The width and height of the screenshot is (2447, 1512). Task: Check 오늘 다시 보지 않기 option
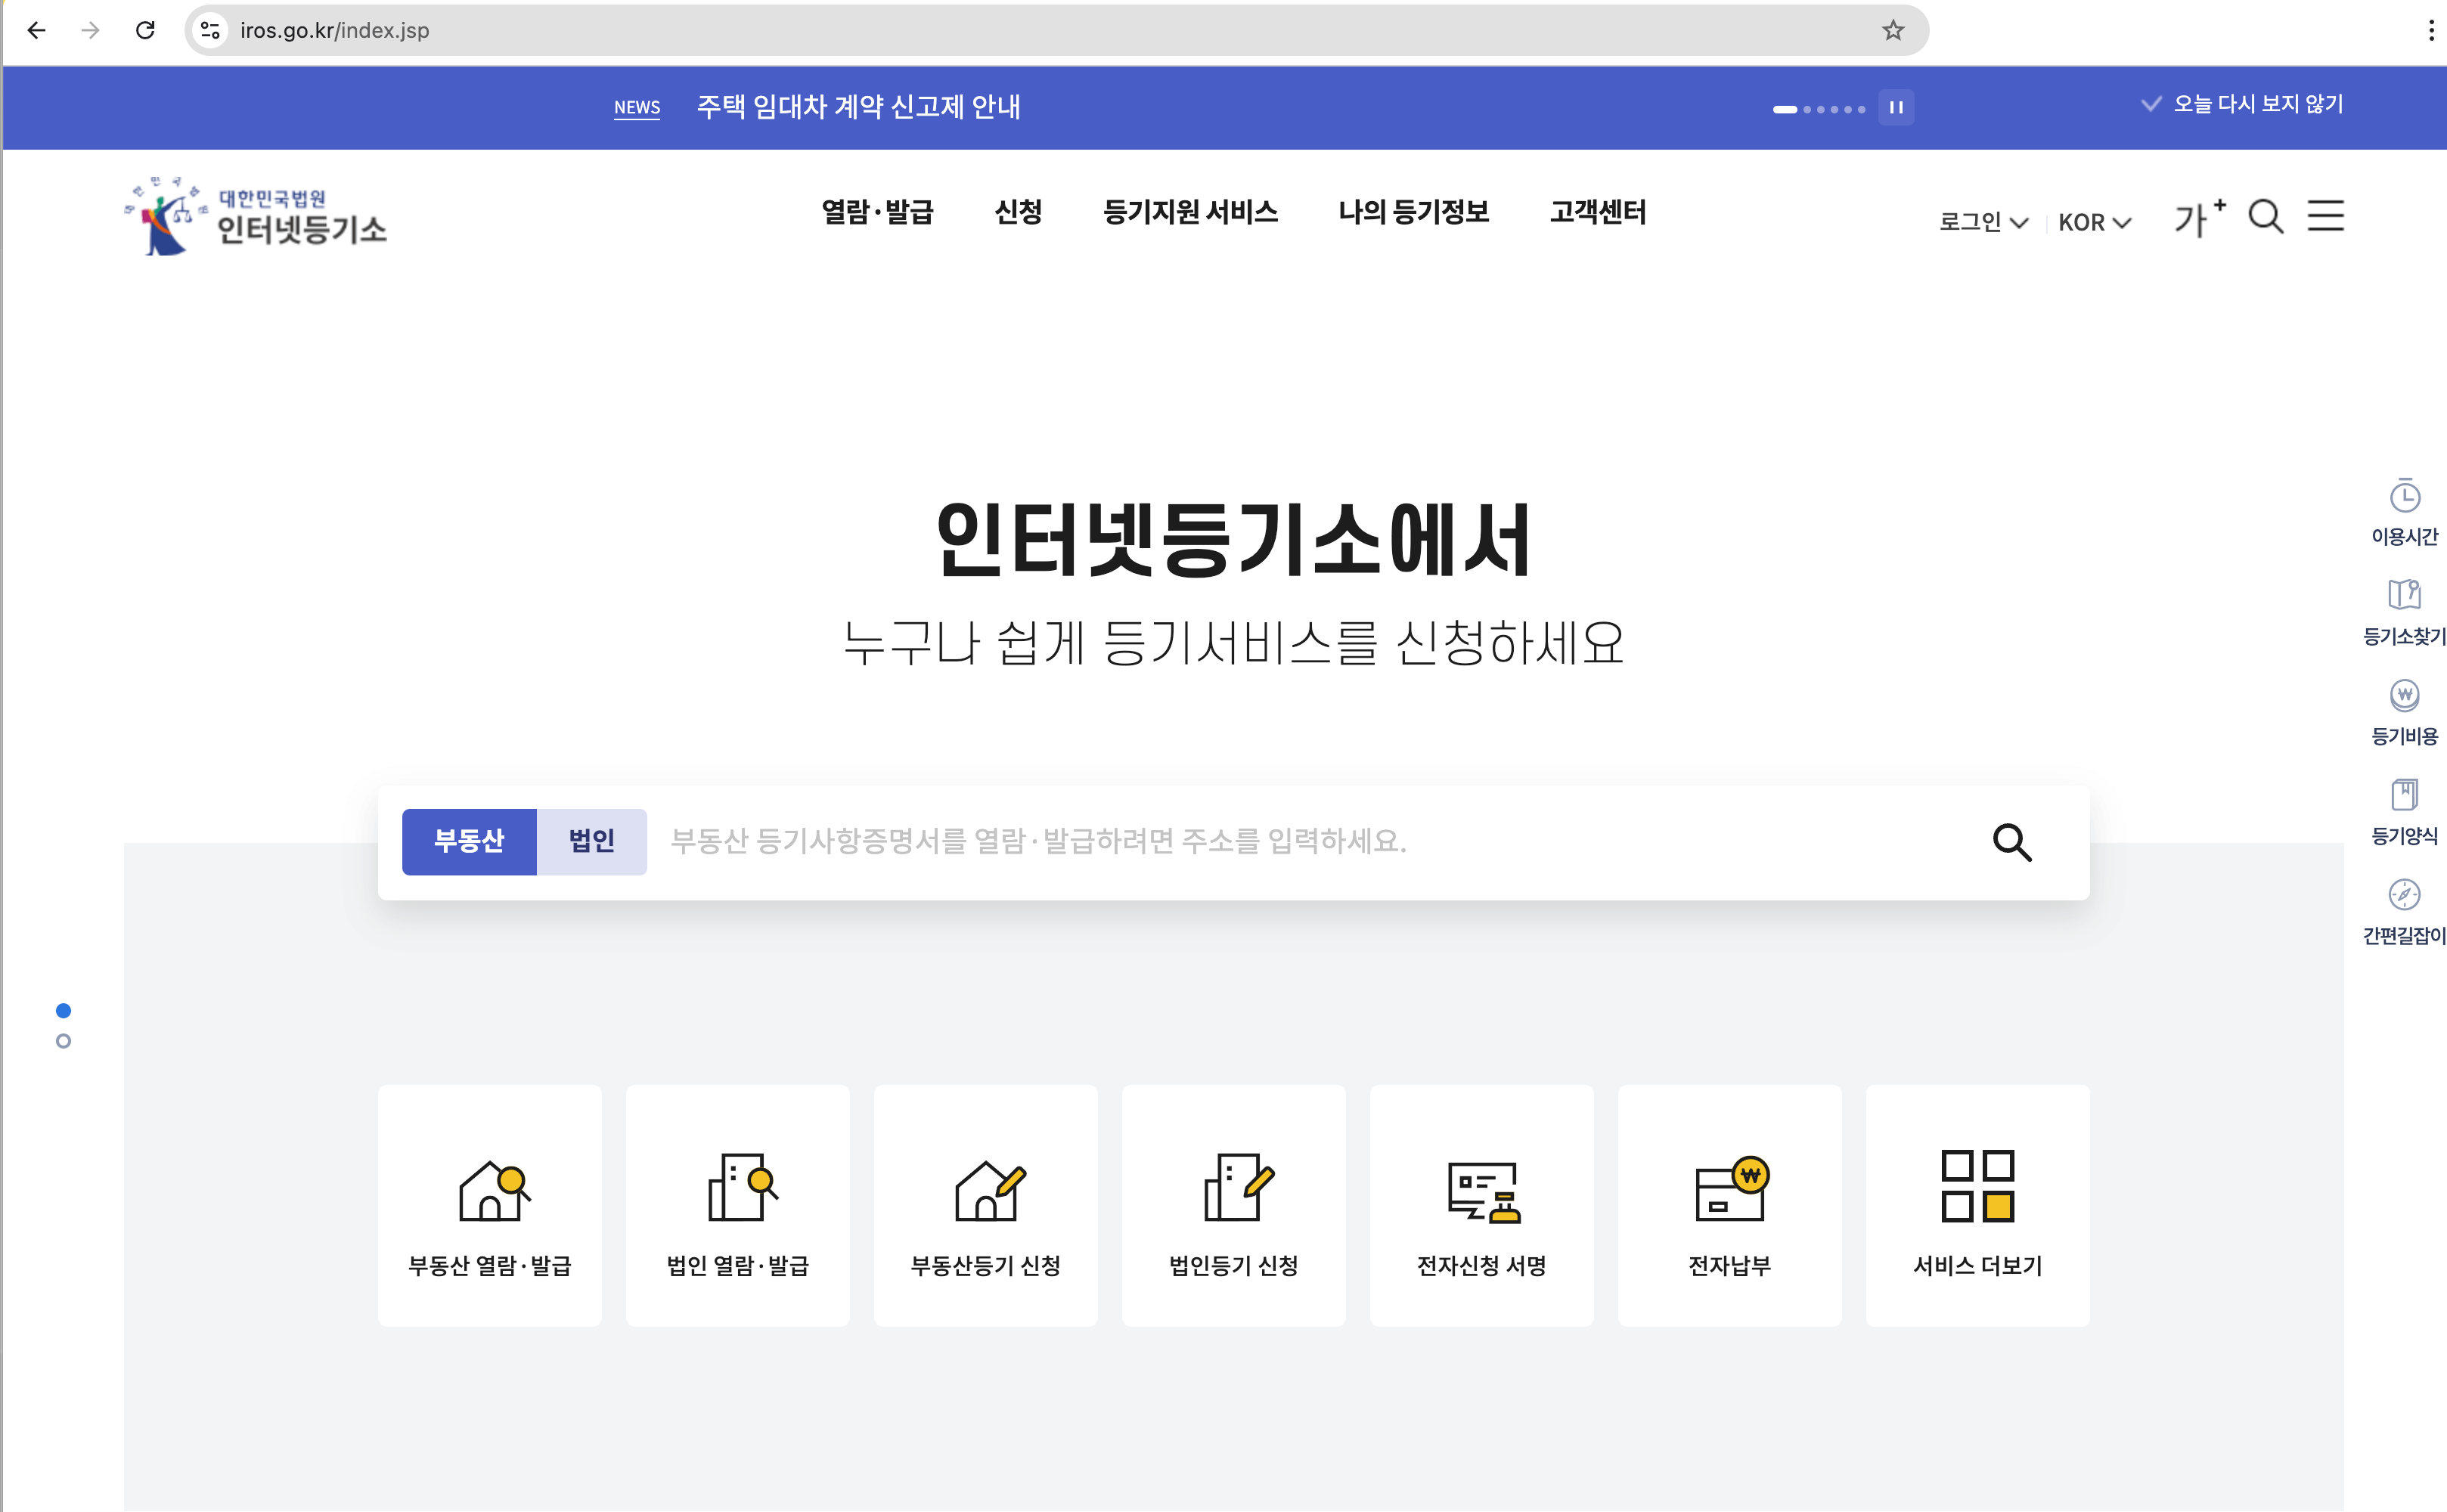click(x=2242, y=104)
